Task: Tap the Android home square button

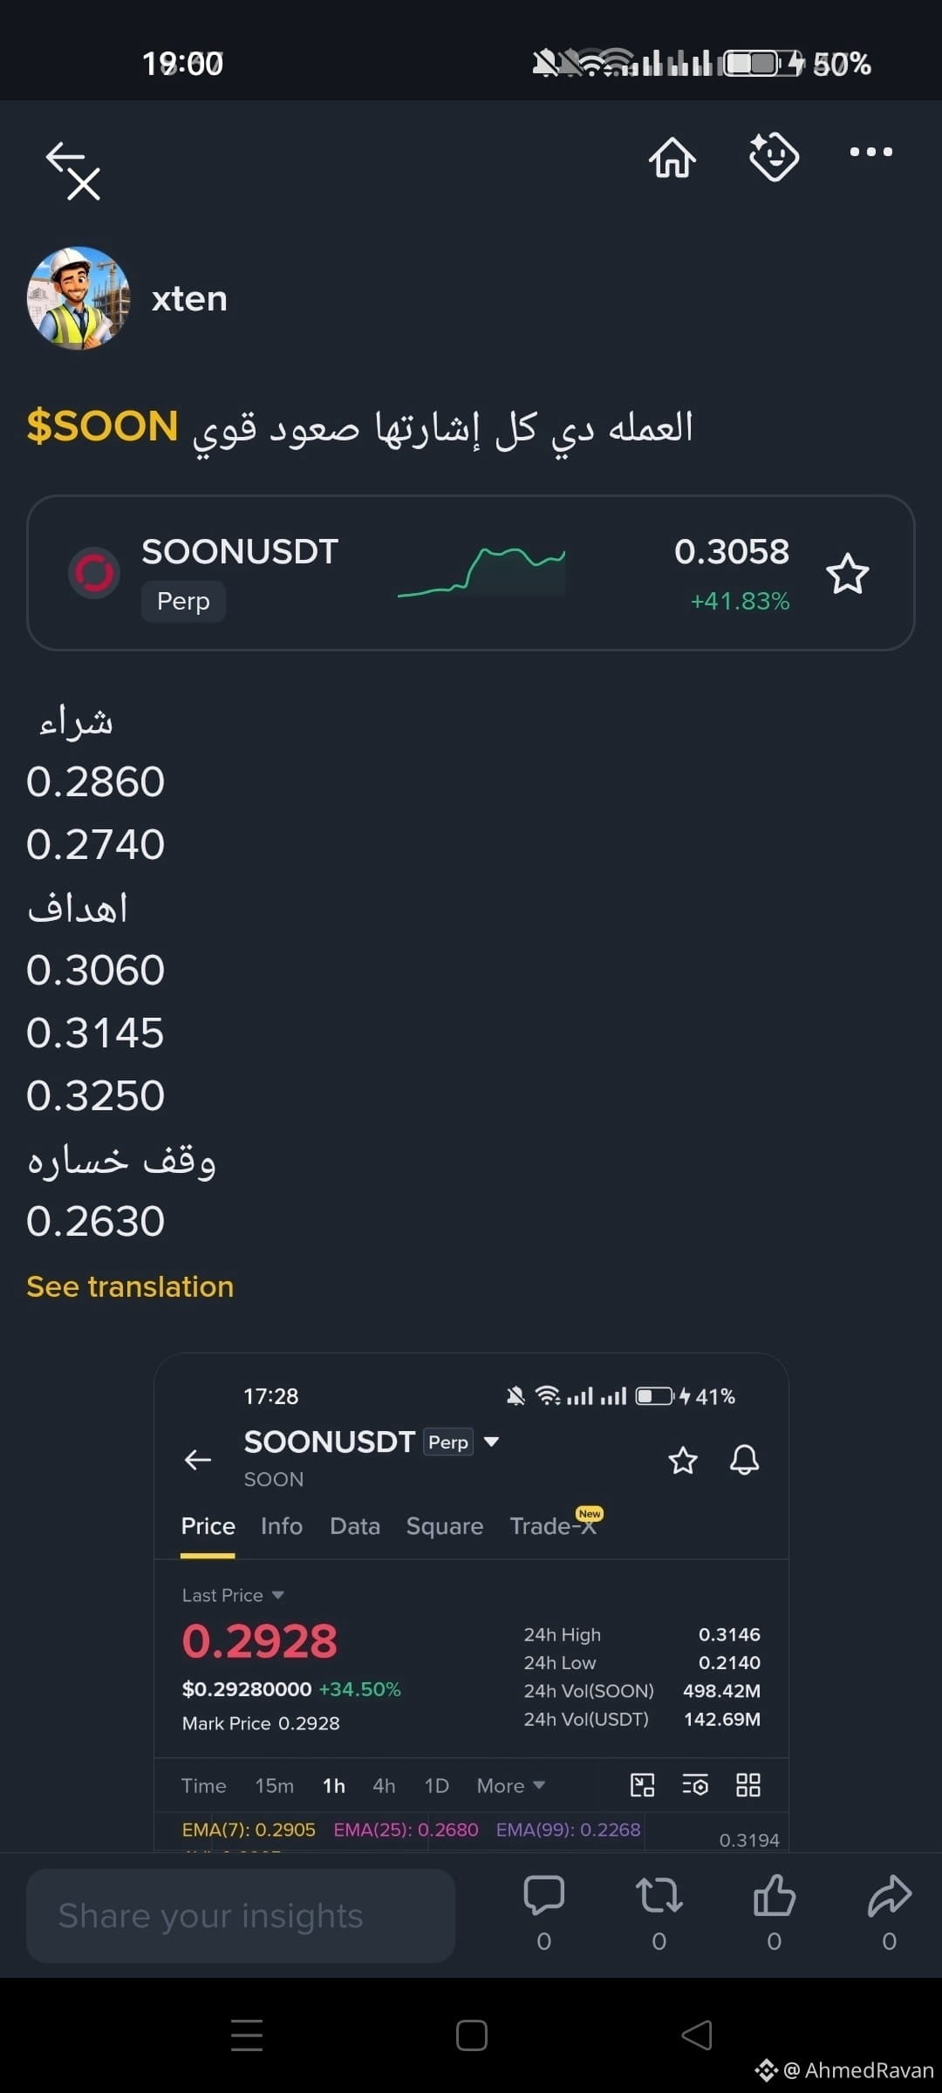Action: coord(472,2035)
